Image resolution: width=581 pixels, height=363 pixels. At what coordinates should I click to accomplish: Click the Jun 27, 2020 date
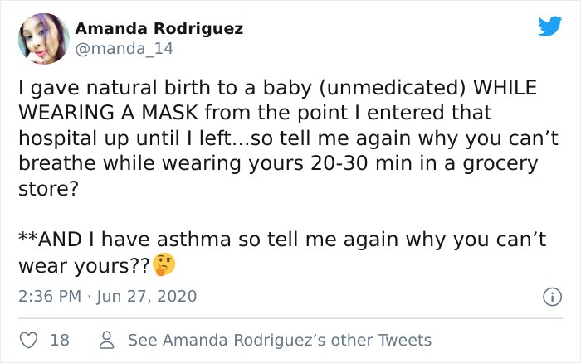[146, 296]
